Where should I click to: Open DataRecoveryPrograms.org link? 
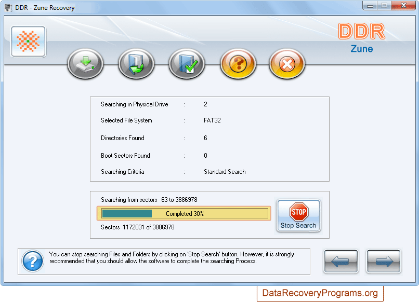click(320, 293)
